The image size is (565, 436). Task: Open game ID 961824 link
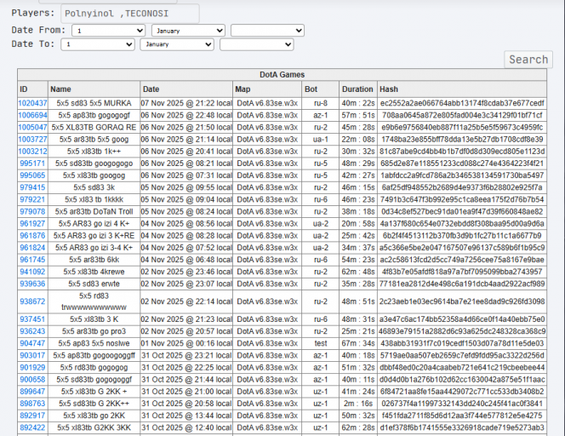(x=33, y=248)
